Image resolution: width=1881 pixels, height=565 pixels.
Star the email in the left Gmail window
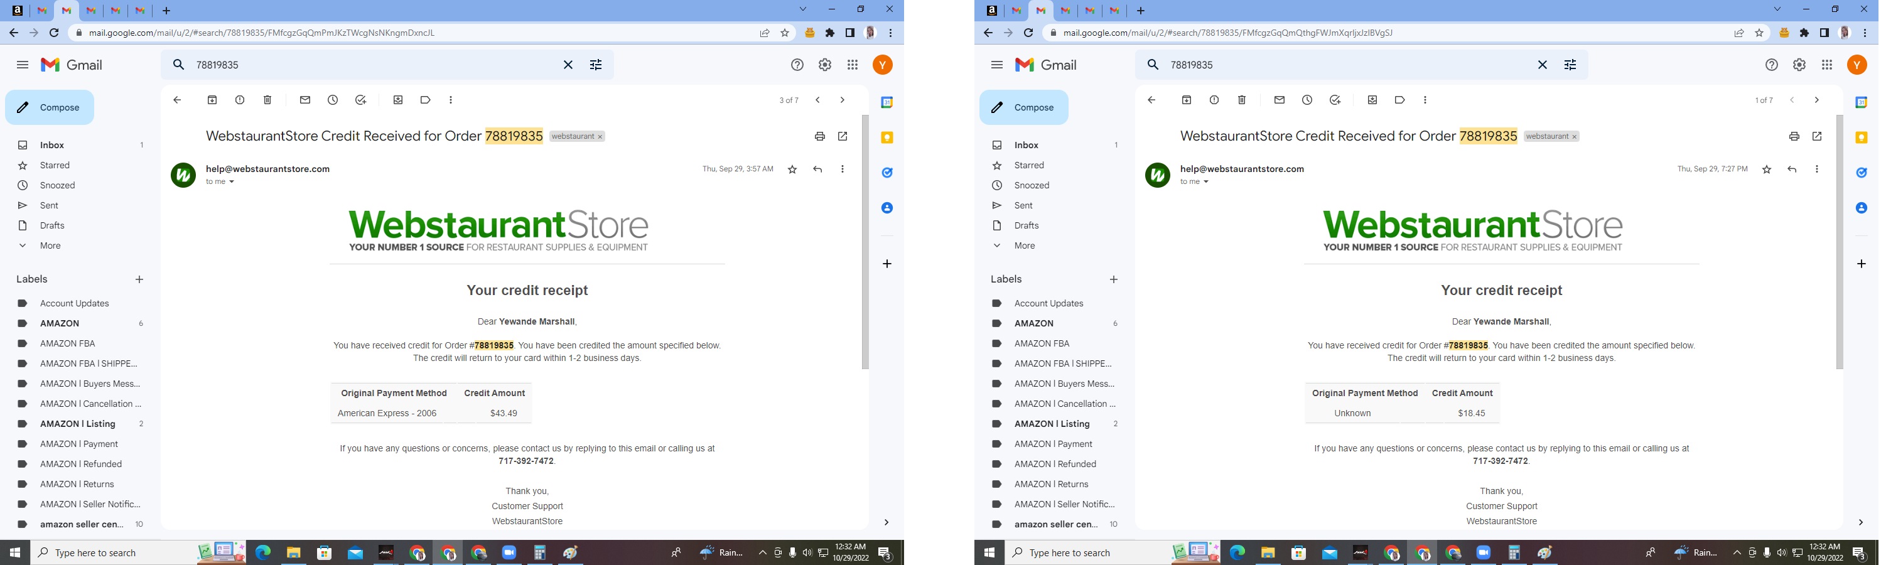click(792, 169)
